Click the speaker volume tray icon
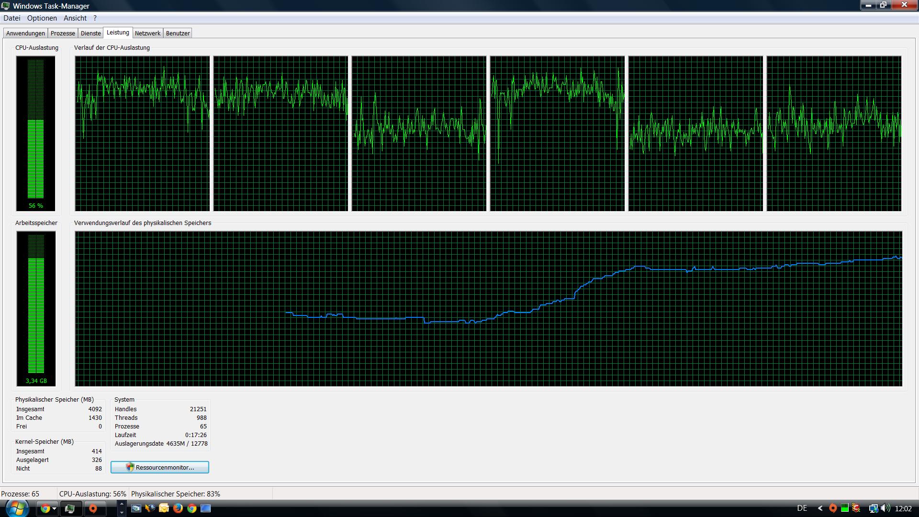919x517 pixels. click(x=885, y=508)
